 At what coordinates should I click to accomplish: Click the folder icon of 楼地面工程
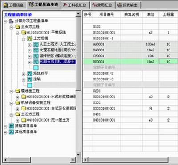(x=17, y=91)
